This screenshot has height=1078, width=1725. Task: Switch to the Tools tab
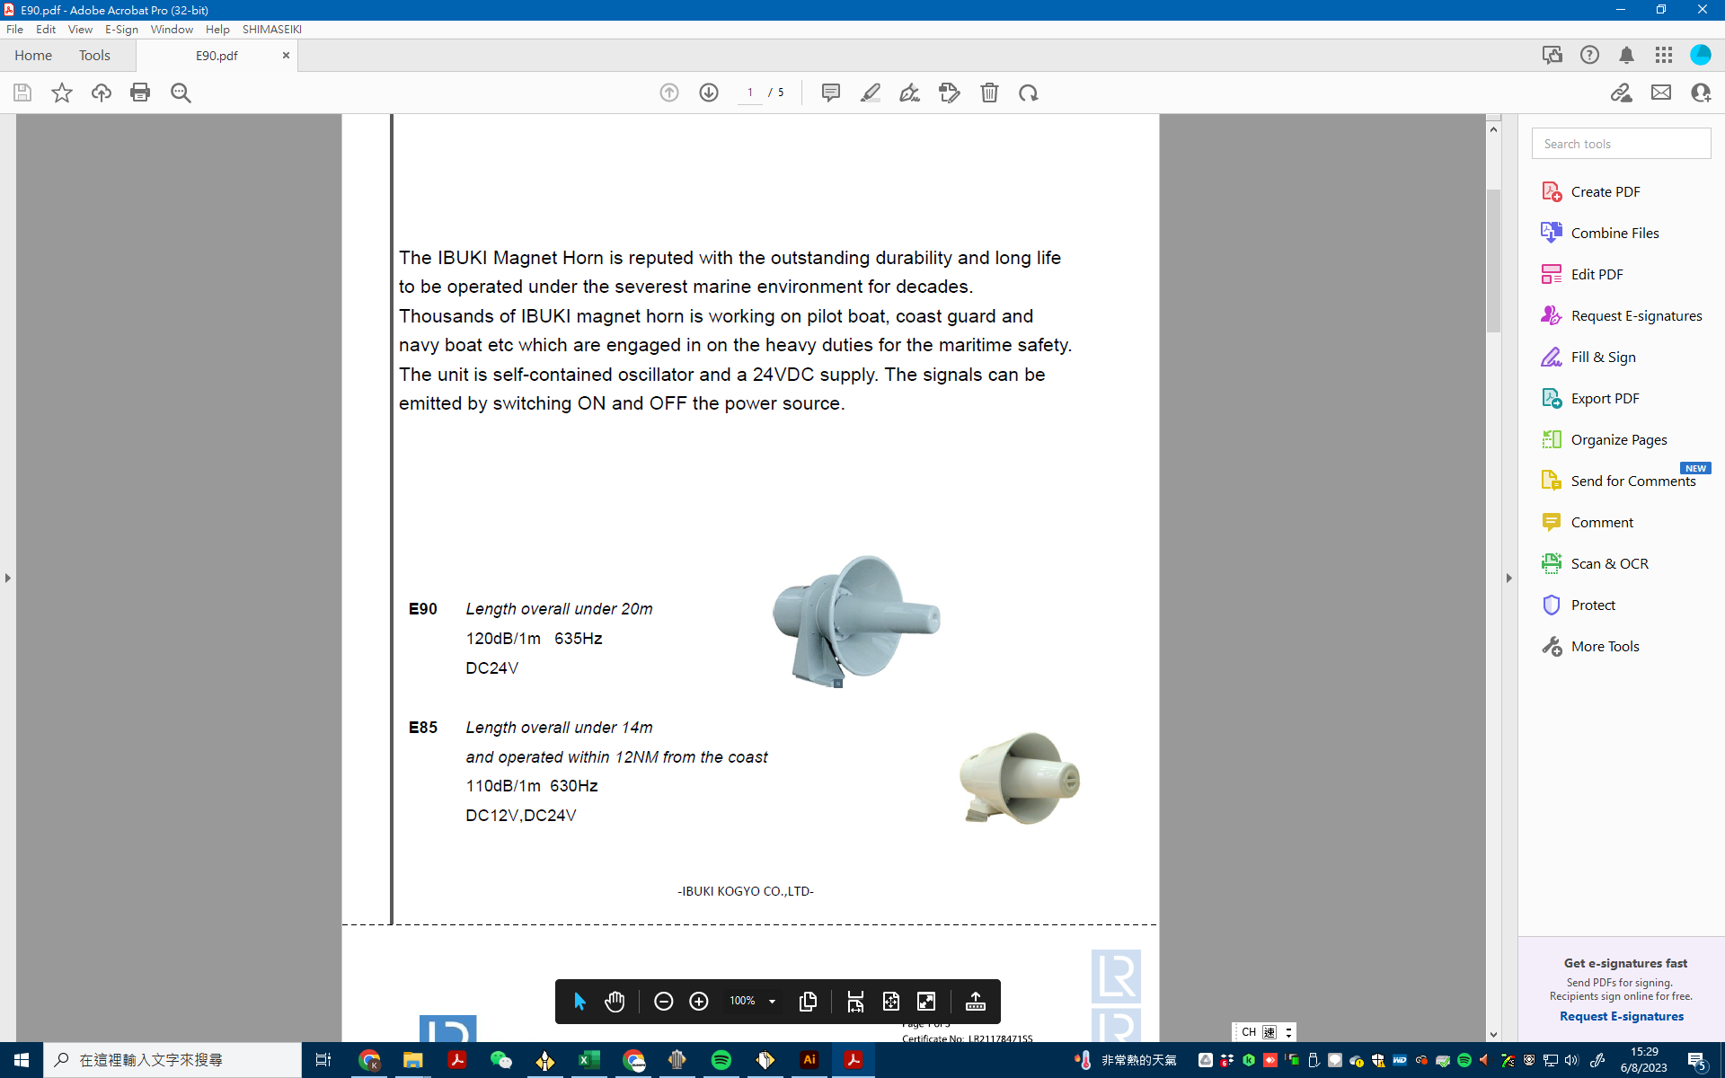(94, 55)
